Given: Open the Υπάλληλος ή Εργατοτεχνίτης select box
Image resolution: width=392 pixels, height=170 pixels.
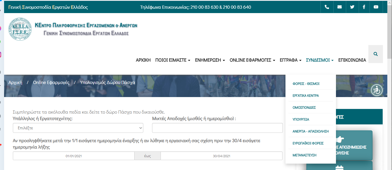Looking at the screenshot, I should point(78,128).
